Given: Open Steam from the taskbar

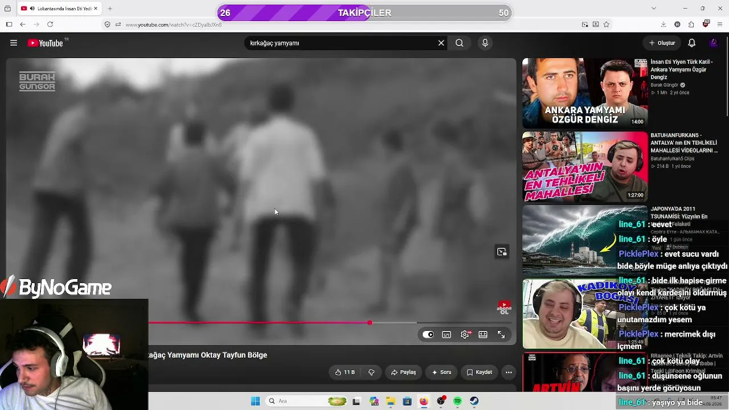Looking at the screenshot, I should point(474,401).
